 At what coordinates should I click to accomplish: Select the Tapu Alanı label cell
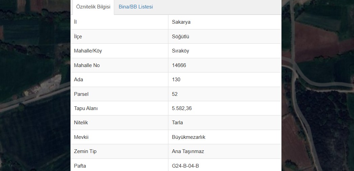(120, 108)
